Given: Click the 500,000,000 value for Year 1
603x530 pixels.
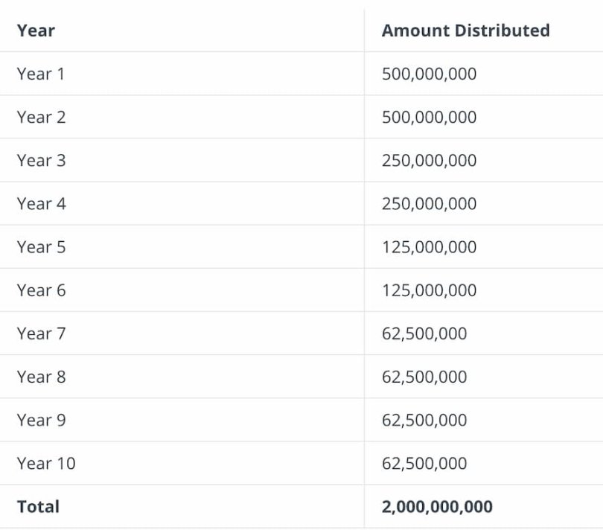Looking at the screenshot, I should coord(429,74).
